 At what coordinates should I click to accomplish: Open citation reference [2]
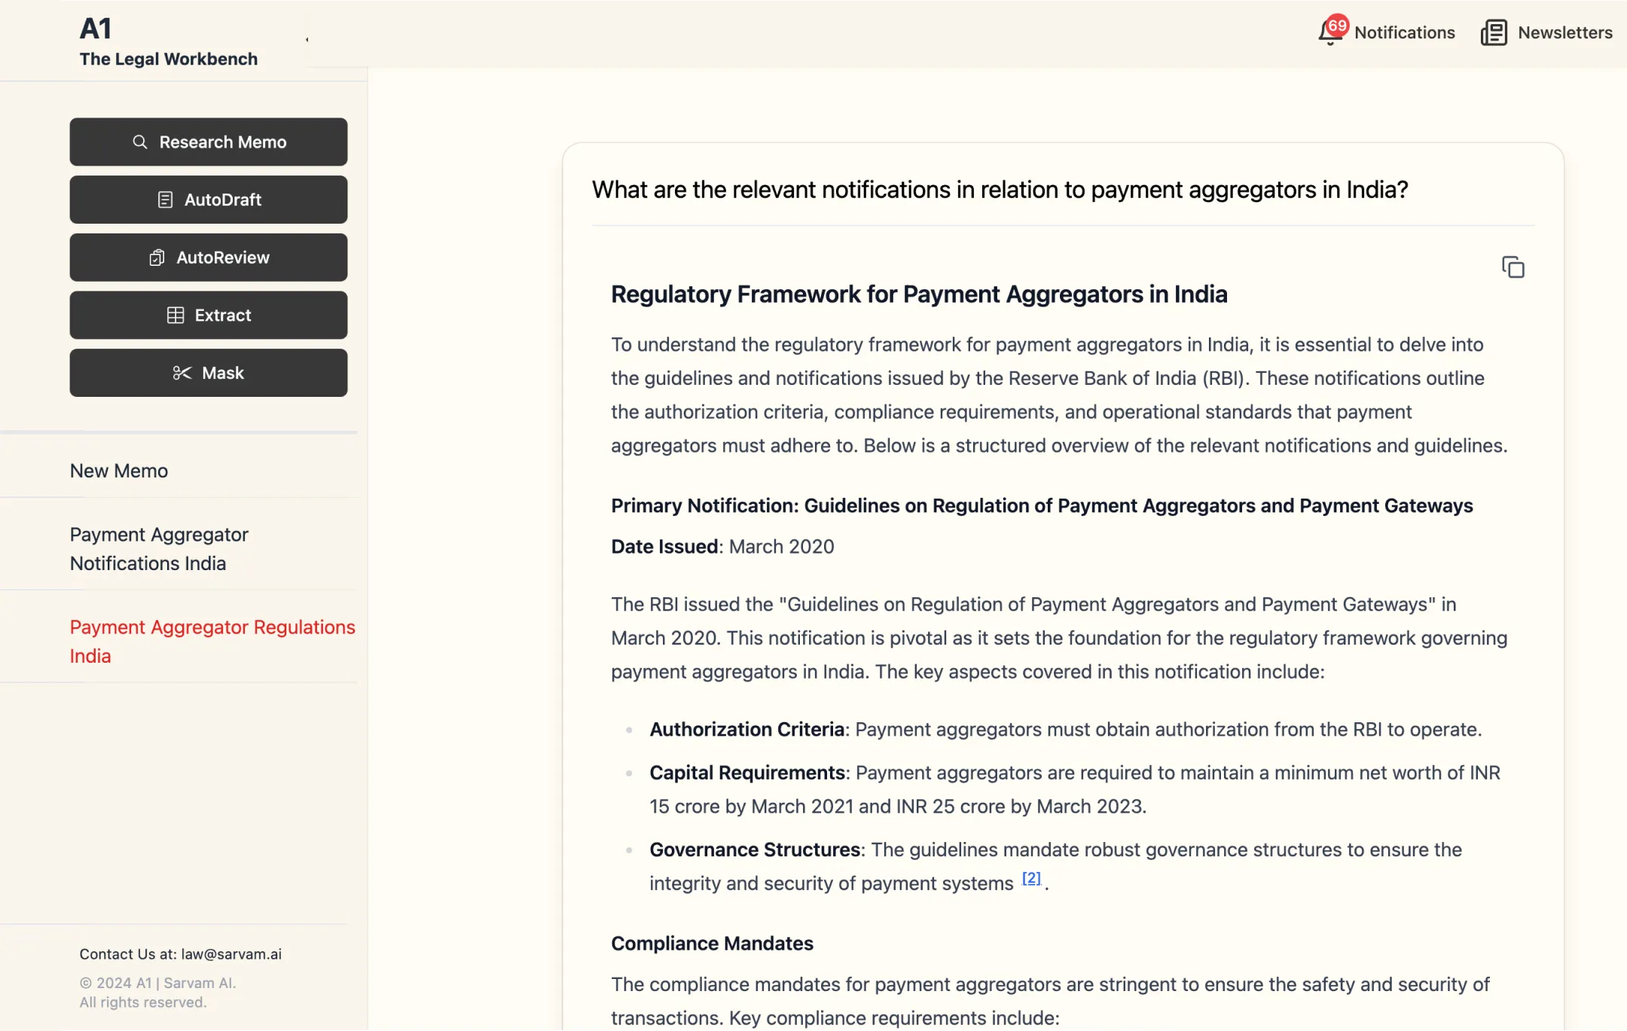[1031, 878]
